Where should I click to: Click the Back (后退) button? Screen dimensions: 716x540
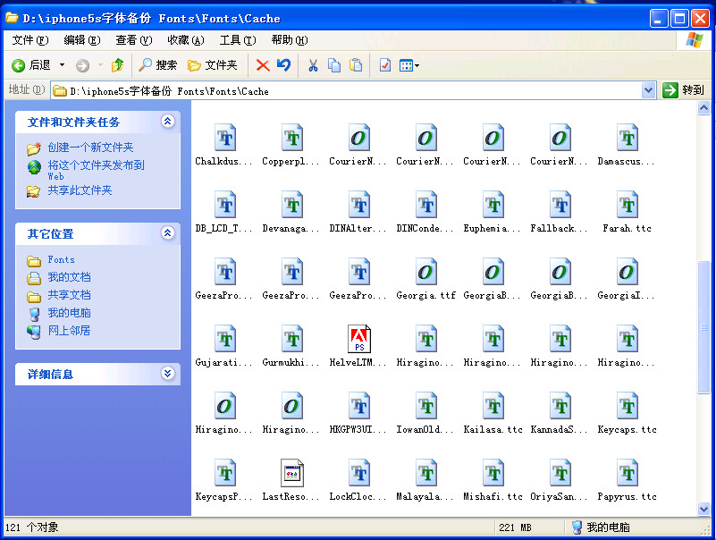30,65
